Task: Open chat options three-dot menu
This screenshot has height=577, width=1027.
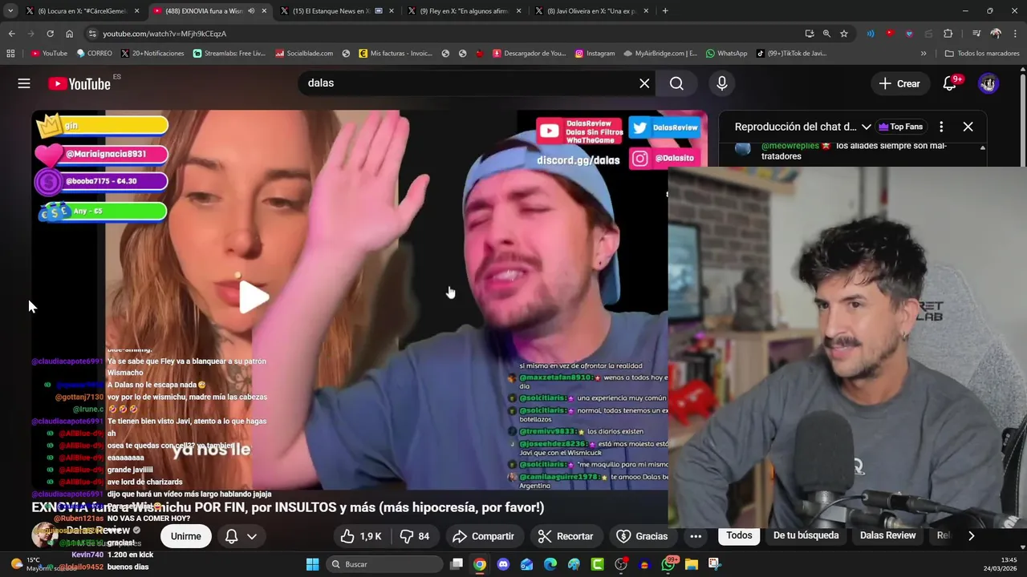Action: 941,127
